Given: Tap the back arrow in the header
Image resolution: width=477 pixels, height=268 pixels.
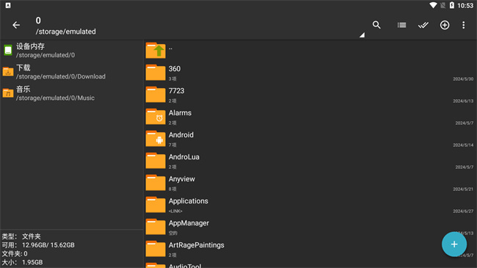Looking at the screenshot, I should [16, 25].
